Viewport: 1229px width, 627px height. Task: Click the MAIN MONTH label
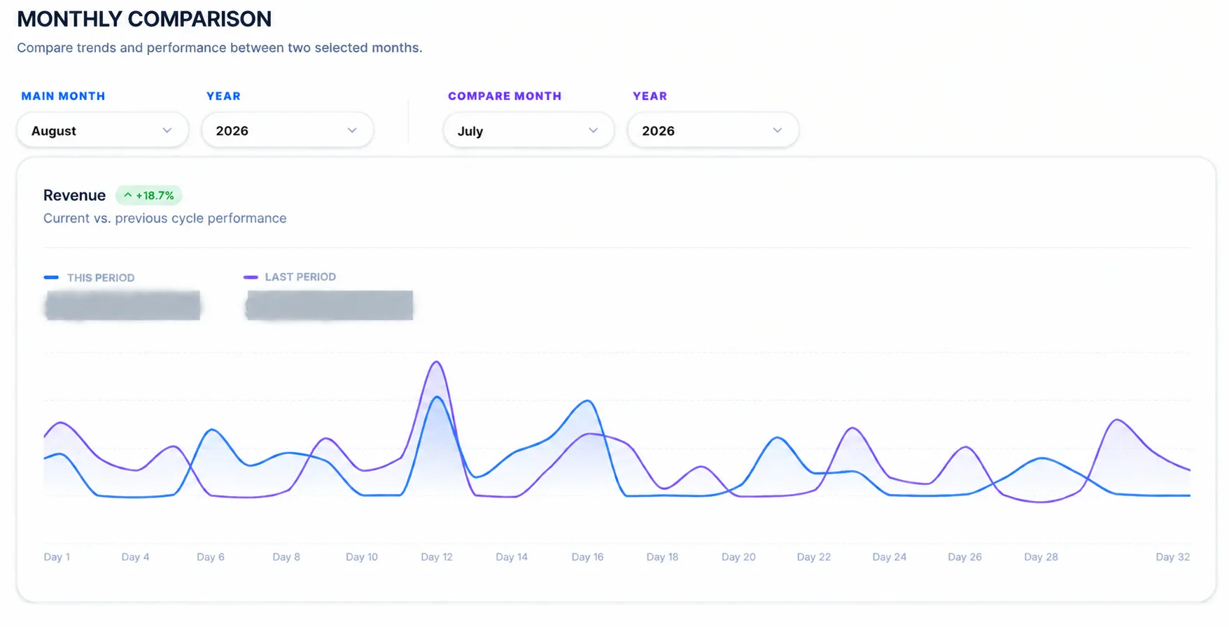[x=63, y=96]
